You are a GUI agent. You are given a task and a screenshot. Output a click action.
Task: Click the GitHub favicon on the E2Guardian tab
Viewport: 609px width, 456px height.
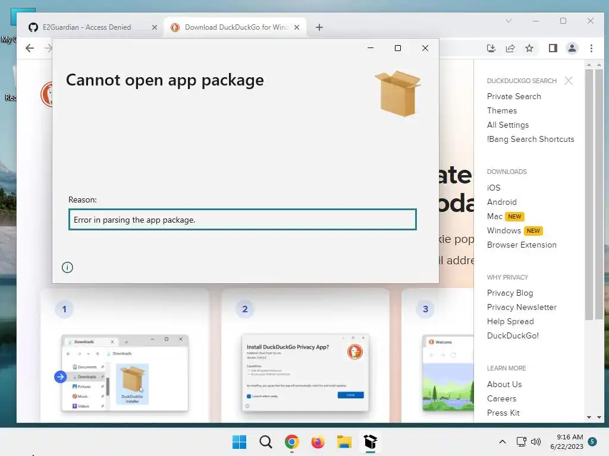(33, 27)
